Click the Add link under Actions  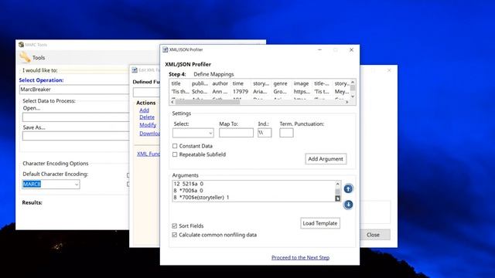click(x=145, y=110)
